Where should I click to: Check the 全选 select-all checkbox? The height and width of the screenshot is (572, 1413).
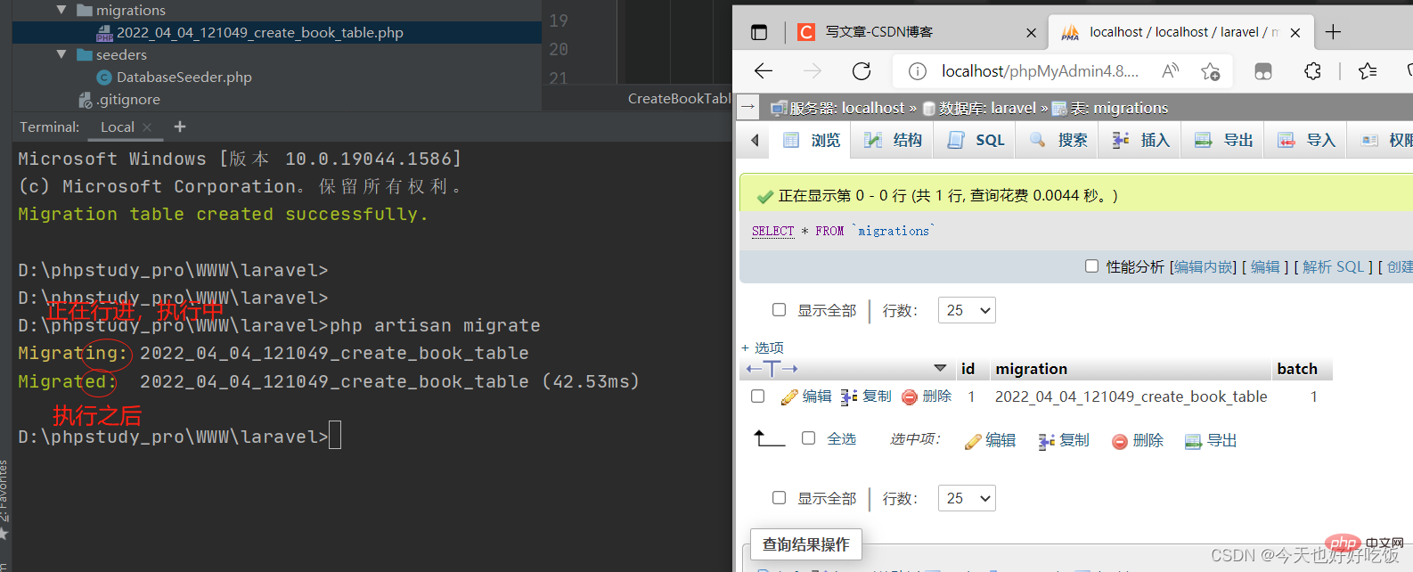(x=808, y=437)
